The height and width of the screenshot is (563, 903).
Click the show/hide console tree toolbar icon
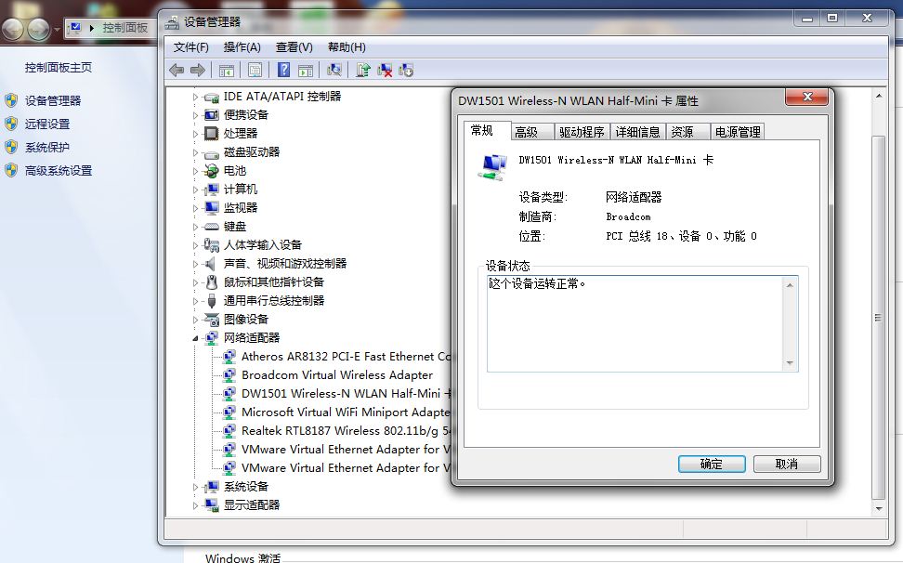pos(227,71)
